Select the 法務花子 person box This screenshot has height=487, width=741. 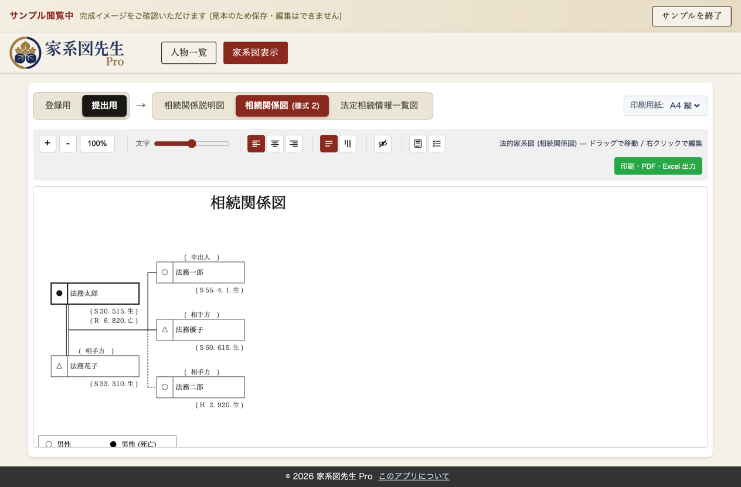(95, 366)
